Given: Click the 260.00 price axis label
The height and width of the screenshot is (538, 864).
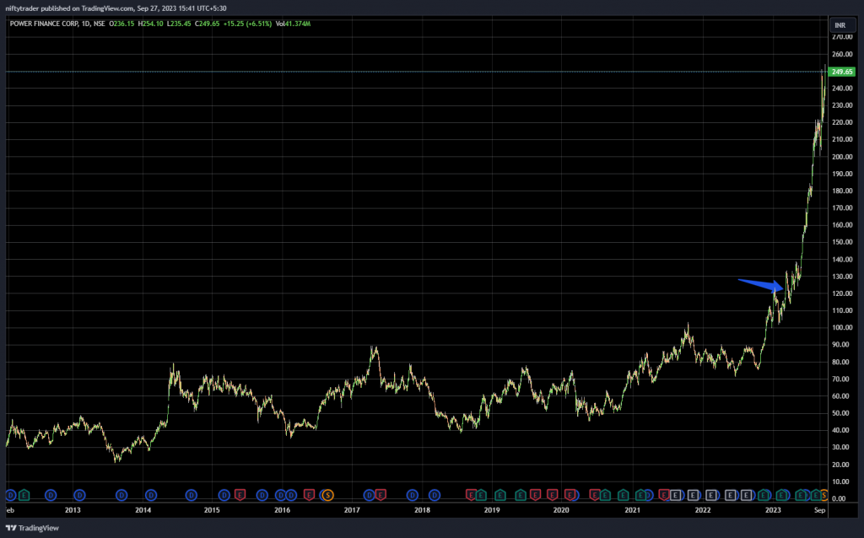Looking at the screenshot, I should (x=842, y=54).
